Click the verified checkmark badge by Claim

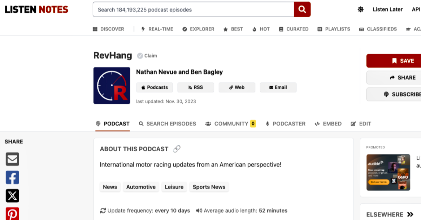(140, 56)
